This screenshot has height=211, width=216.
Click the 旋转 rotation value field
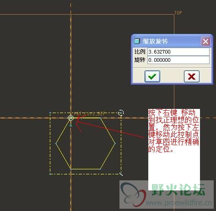click(178, 60)
